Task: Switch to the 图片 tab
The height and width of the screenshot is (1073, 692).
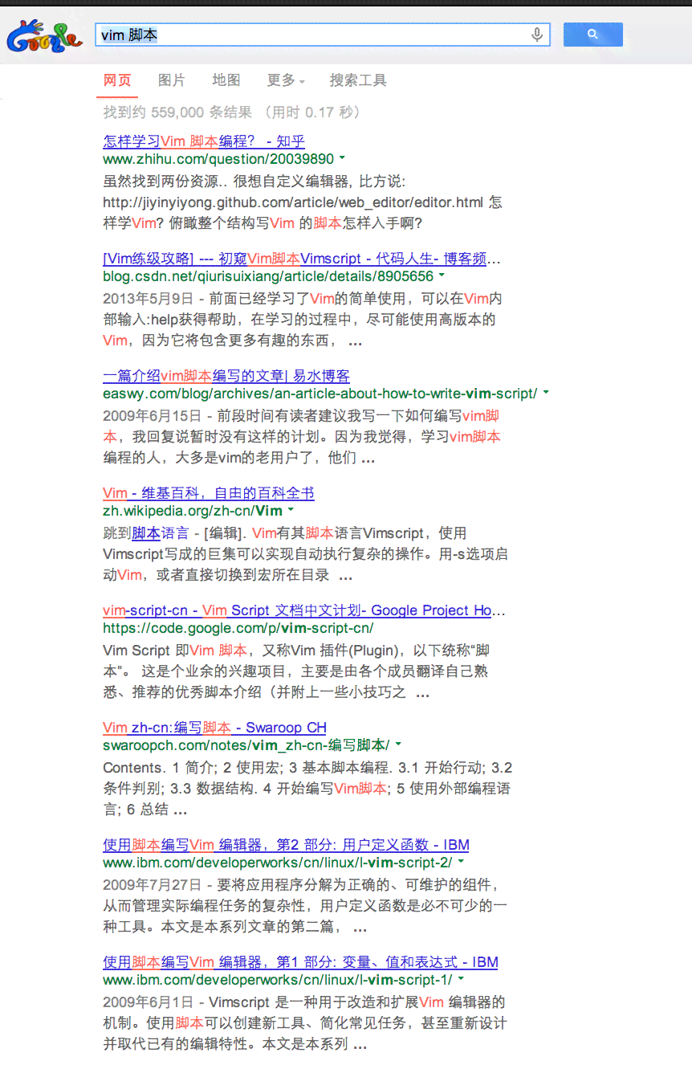Action: [172, 80]
